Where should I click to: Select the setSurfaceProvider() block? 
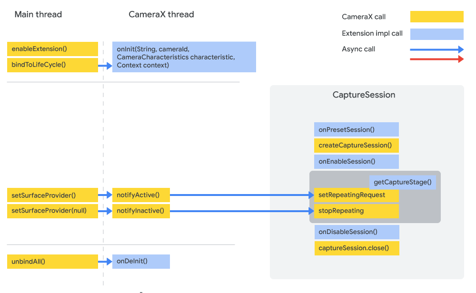52,195
